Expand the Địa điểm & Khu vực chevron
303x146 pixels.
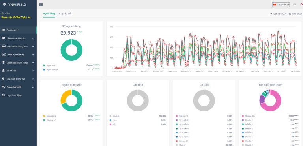tap(33, 79)
